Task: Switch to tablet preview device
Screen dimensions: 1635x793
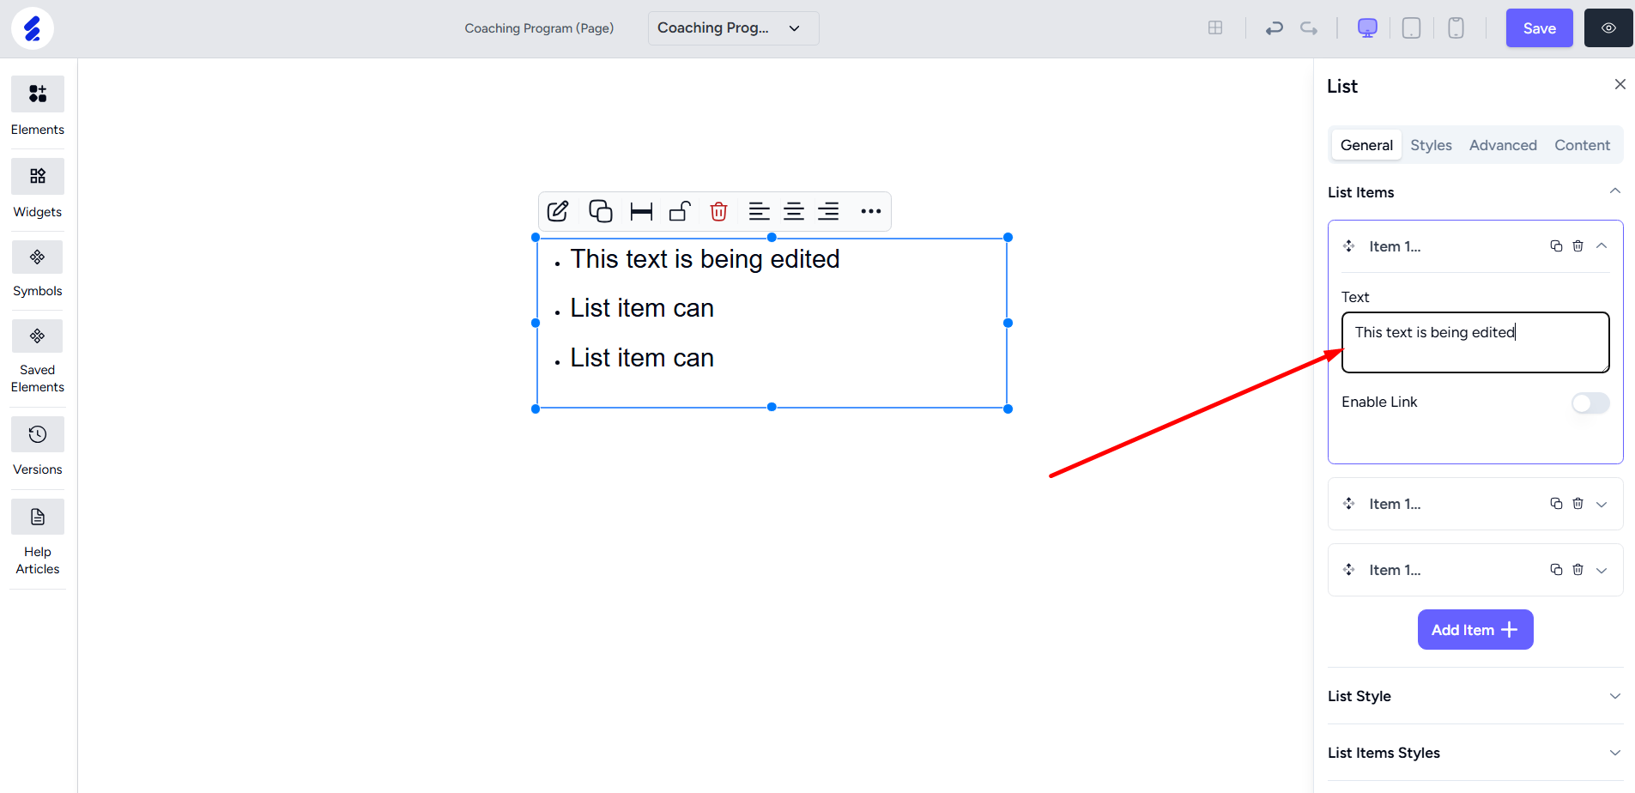Action: (x=1411, y=28)
